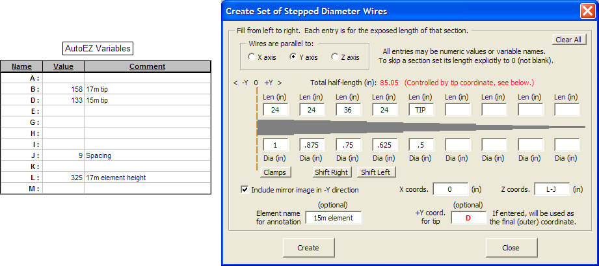
Task: Click the Shift Right button
Action: [x=332, y=172]
